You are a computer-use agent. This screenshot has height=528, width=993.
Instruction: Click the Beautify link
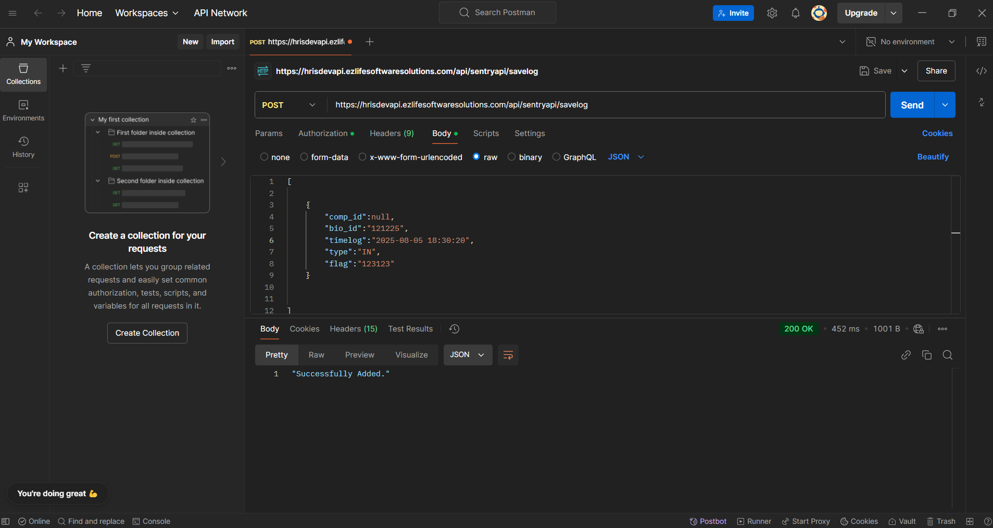pyautogui.click(x=933, y=157)
